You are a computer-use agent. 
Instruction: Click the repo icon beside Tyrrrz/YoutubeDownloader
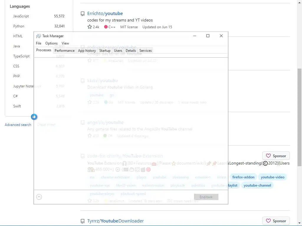[x=83, y=221]
